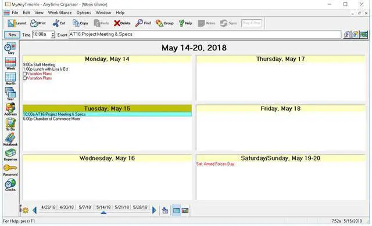Click the Wednesday, May 16 header

tap(107, 158)
